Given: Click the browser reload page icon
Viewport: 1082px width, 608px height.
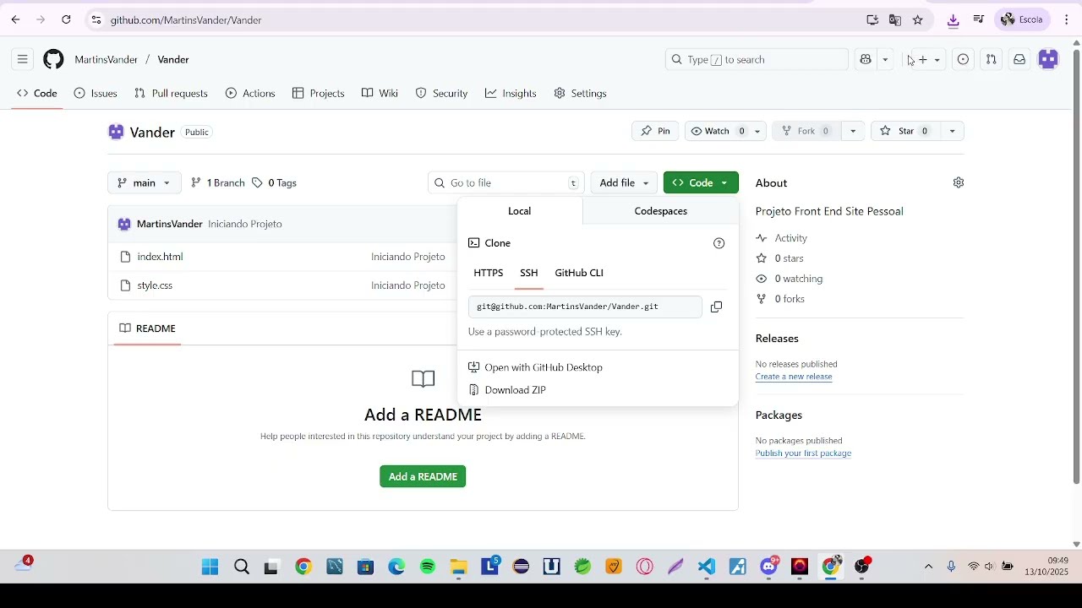Looking at the screenshot, I should pos(67,19).
